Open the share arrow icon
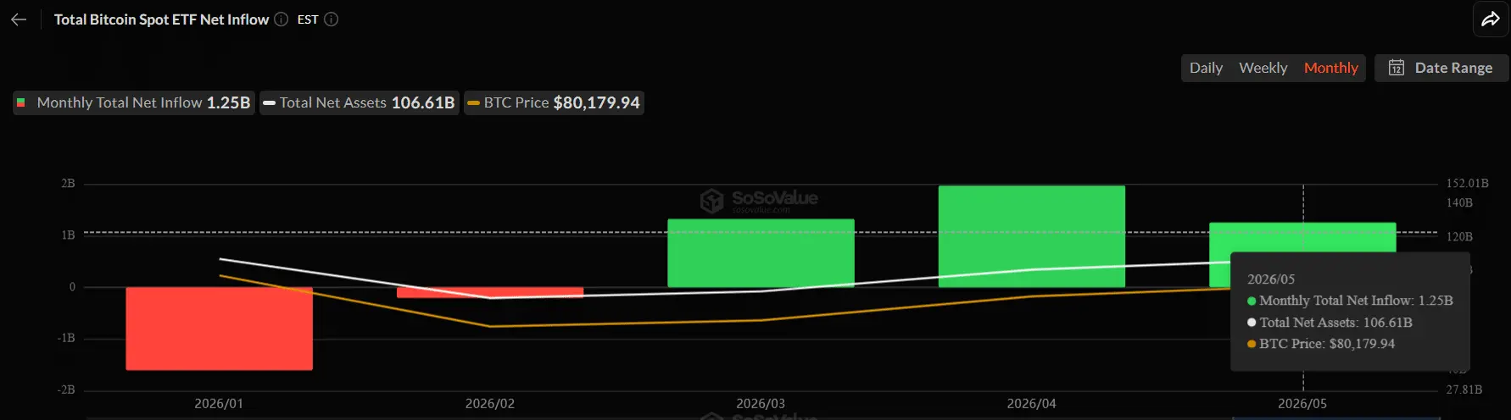The height and width of the screenshot is (420, 1511). pyautogui.click(x=1491, y=19)
